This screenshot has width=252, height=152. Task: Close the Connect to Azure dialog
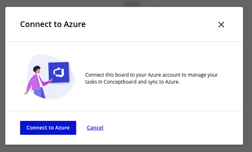221,25
